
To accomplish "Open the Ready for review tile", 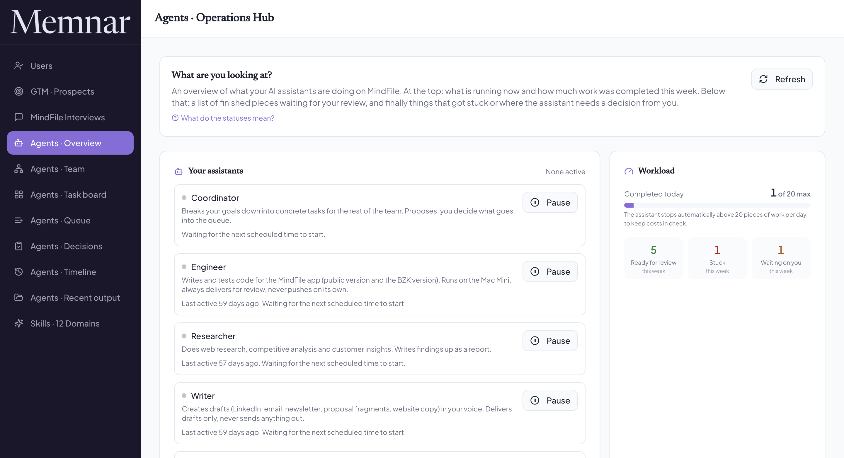I will tap(653, 258).
